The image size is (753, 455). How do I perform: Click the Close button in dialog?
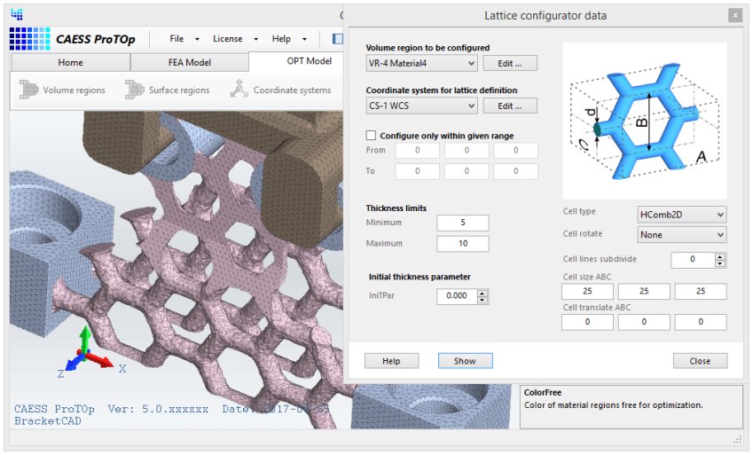click(x=700, y=361)
